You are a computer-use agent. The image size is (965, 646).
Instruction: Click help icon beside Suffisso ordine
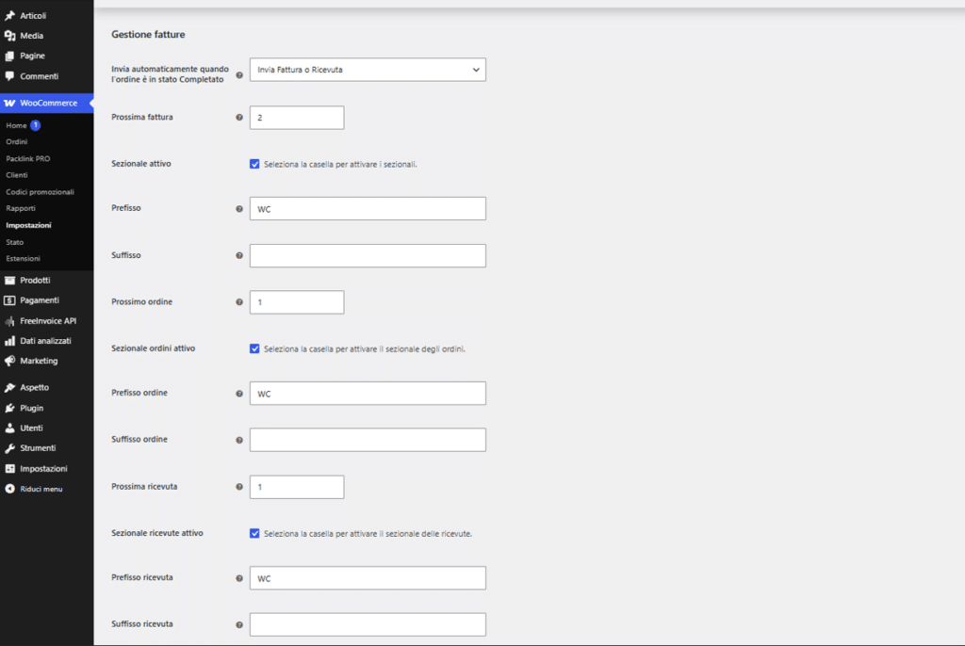pos(239,440)
